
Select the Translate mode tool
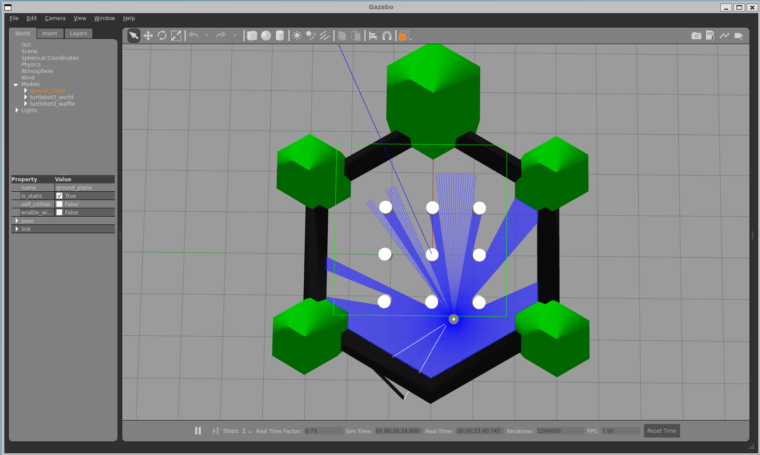point(148,35)
